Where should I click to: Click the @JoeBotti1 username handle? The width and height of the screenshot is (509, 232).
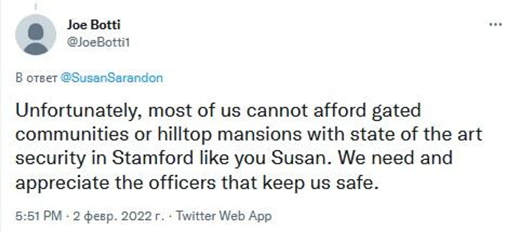tap(98, 42)
